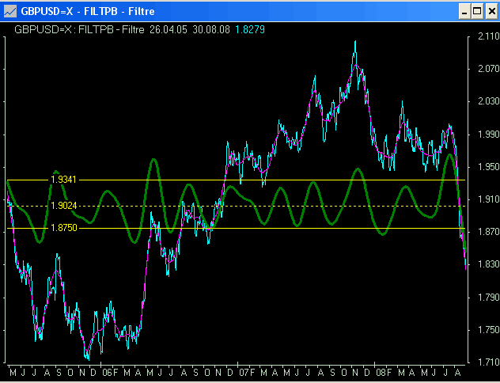
Task: Close the FILTPB Filtre window
Action: 492,12
